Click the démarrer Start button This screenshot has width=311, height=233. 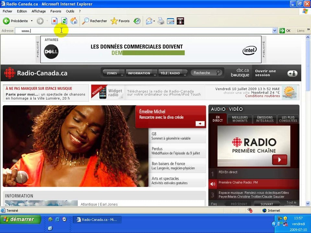pyautogui.click(x=20, y=219)
